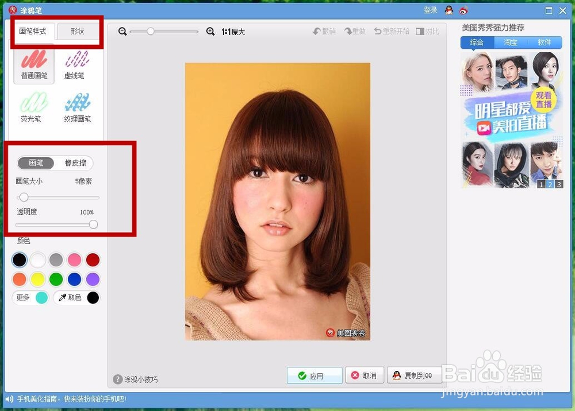Click the zoom in magnifier icon

pyautogui.click(x=210, y=32)
